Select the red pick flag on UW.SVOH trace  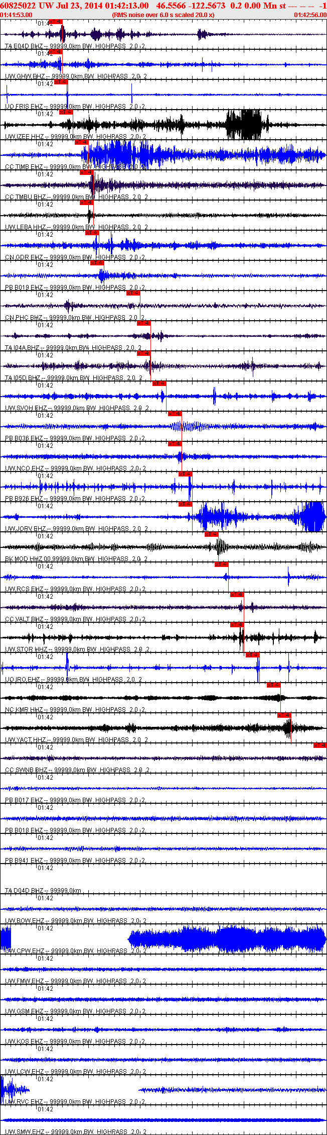159,384
